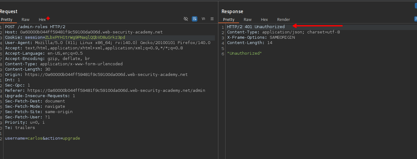Click the POST /admin-roles request line
This screenshot has height=159, width=417.
pyautogui.click(x=35, y=27)
